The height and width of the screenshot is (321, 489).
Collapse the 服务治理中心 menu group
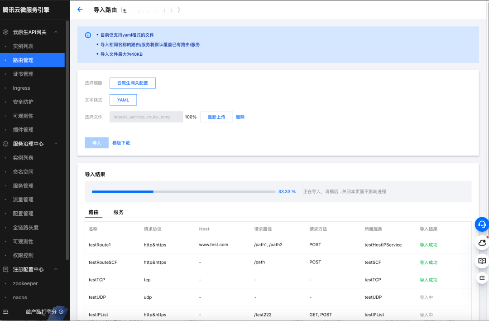[x=56, y=144]
